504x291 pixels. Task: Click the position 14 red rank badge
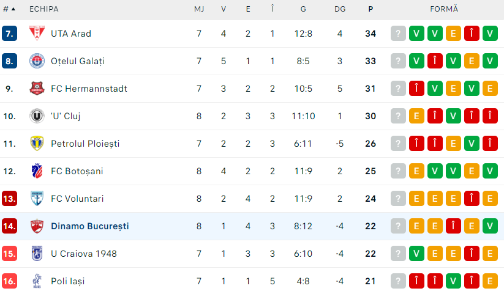[x=9, y=226]
